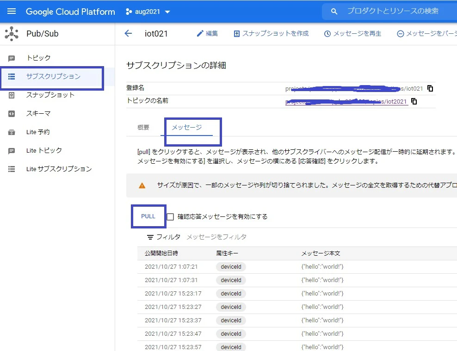The height and width of the screenshot is (351, 457).
Task: Copy the トピックの名前 value
Action: tap(414, 101)
